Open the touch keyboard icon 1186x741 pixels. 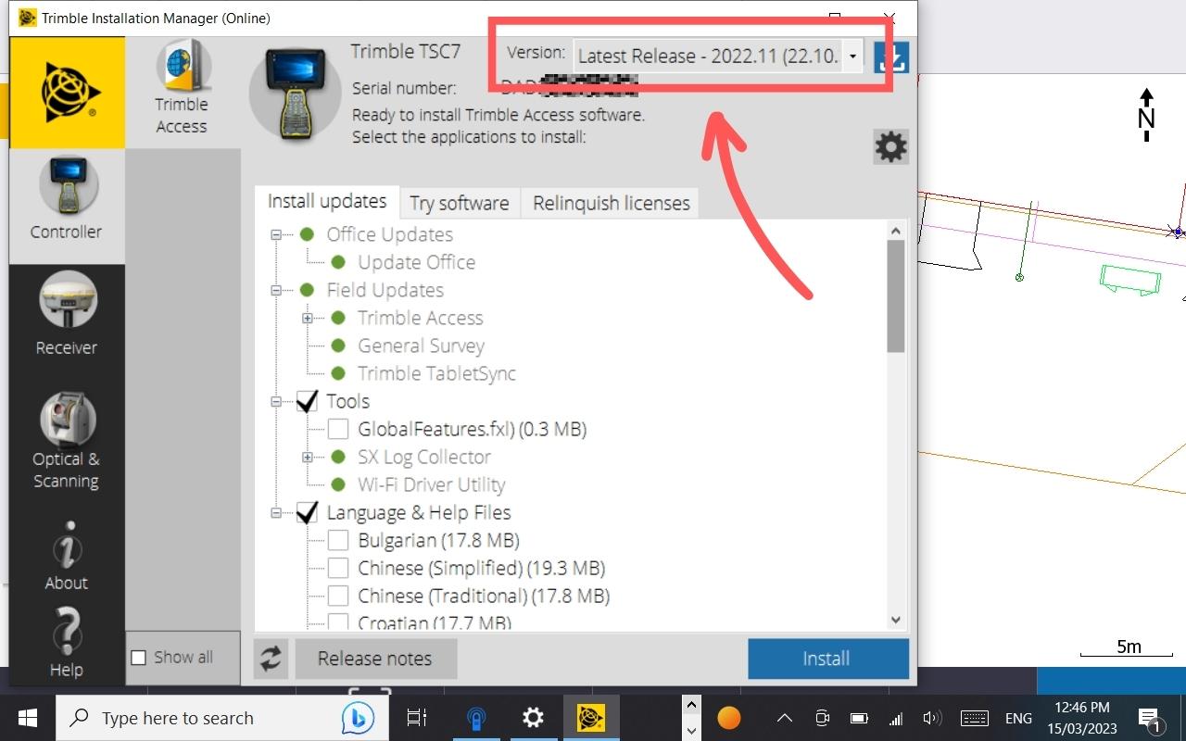point(974,718)
